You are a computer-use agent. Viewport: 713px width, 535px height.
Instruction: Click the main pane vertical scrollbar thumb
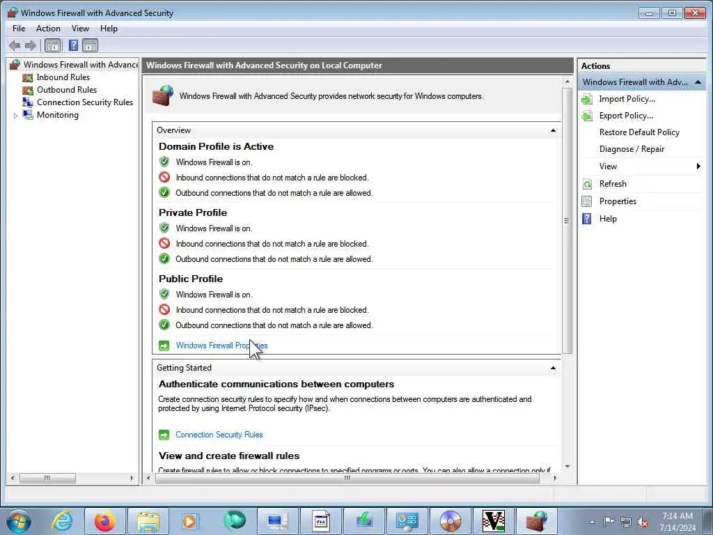click(567, 221)
